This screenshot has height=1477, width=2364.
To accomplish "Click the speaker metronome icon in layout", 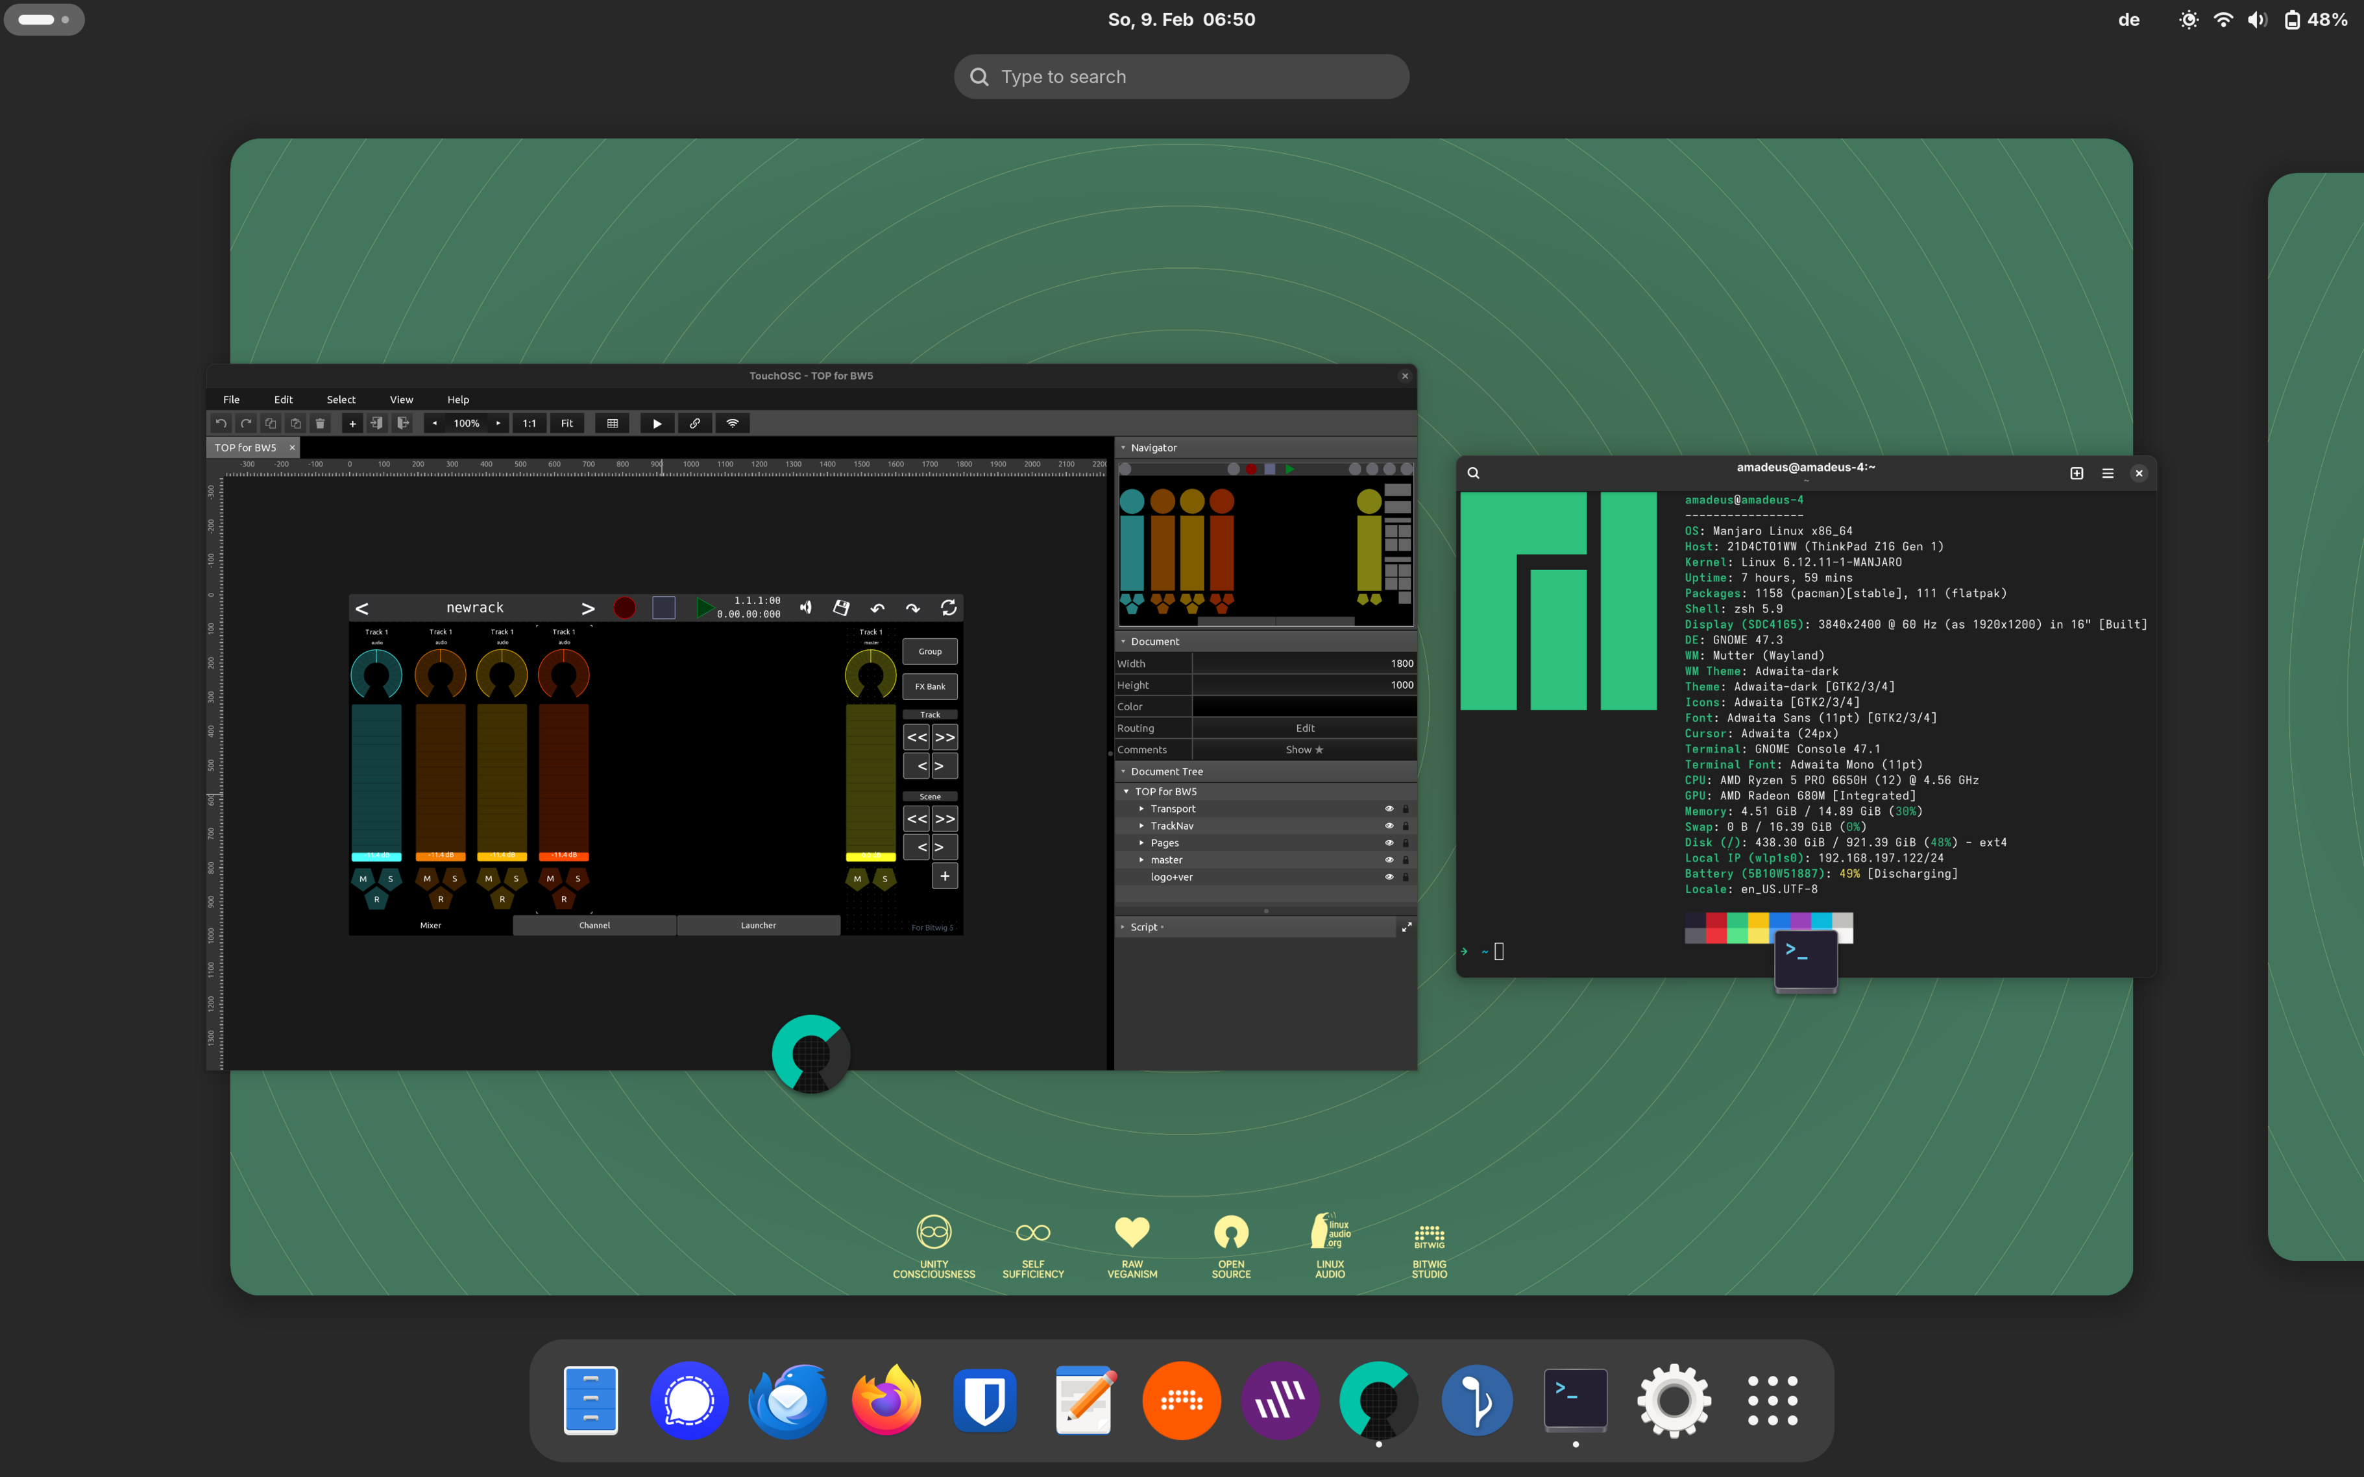I will click(x=806, y=608).
